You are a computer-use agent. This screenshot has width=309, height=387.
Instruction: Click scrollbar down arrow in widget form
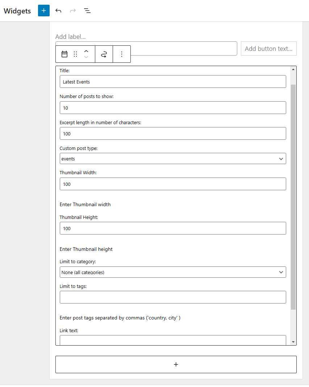click(293, 342)
